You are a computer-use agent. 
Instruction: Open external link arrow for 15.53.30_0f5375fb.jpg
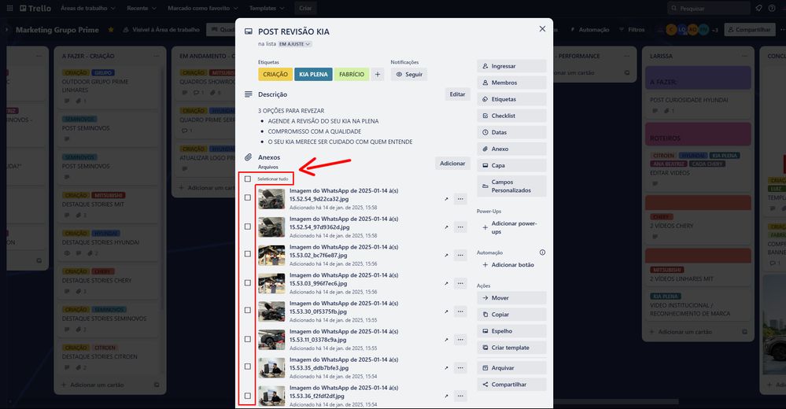point(446,311)
